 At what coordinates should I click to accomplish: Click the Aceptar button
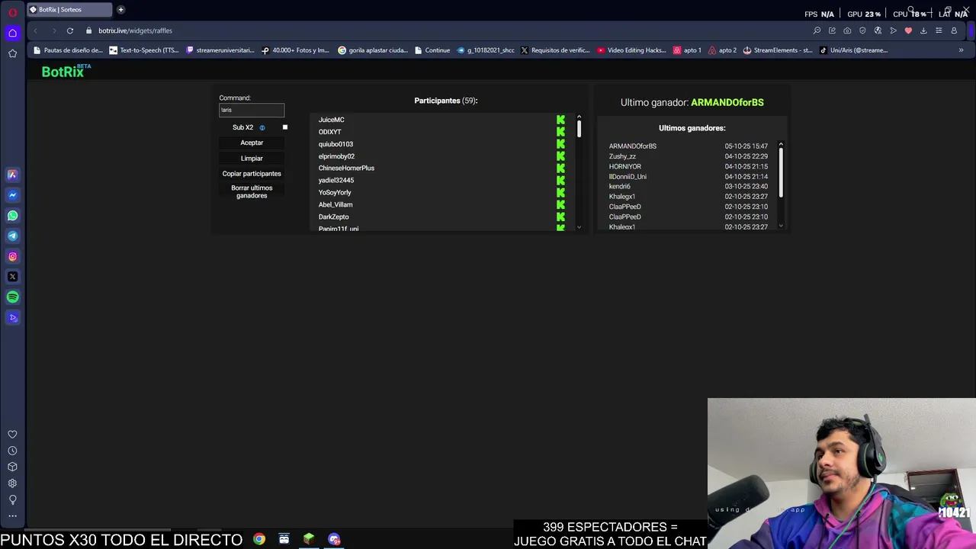pos(252,143)
